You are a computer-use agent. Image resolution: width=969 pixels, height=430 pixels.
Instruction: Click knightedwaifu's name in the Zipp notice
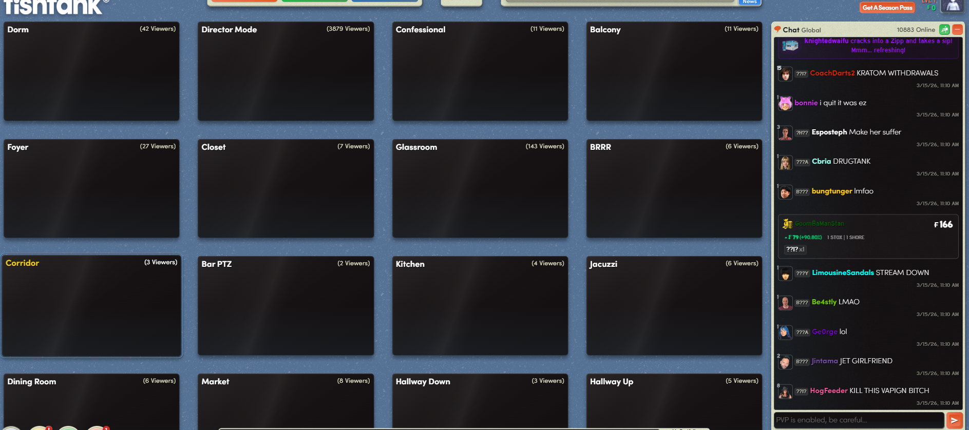826,41
